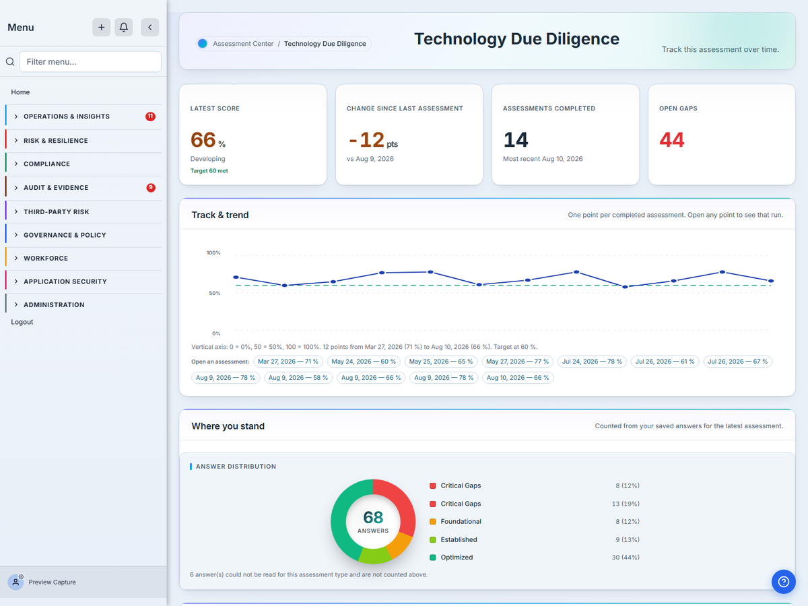Screen dimensions: 808x606
Task: Expand the chevron next to Governance & Policy
Action: tap(16, 235)
